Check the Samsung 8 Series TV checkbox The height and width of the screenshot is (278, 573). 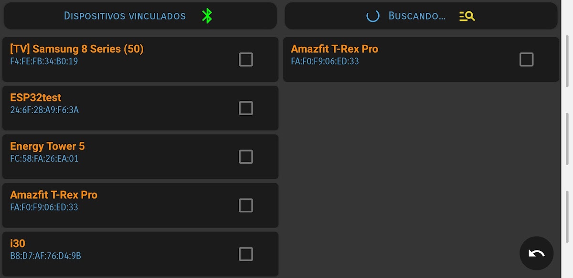pyautogui.click(x=246, y=60)
